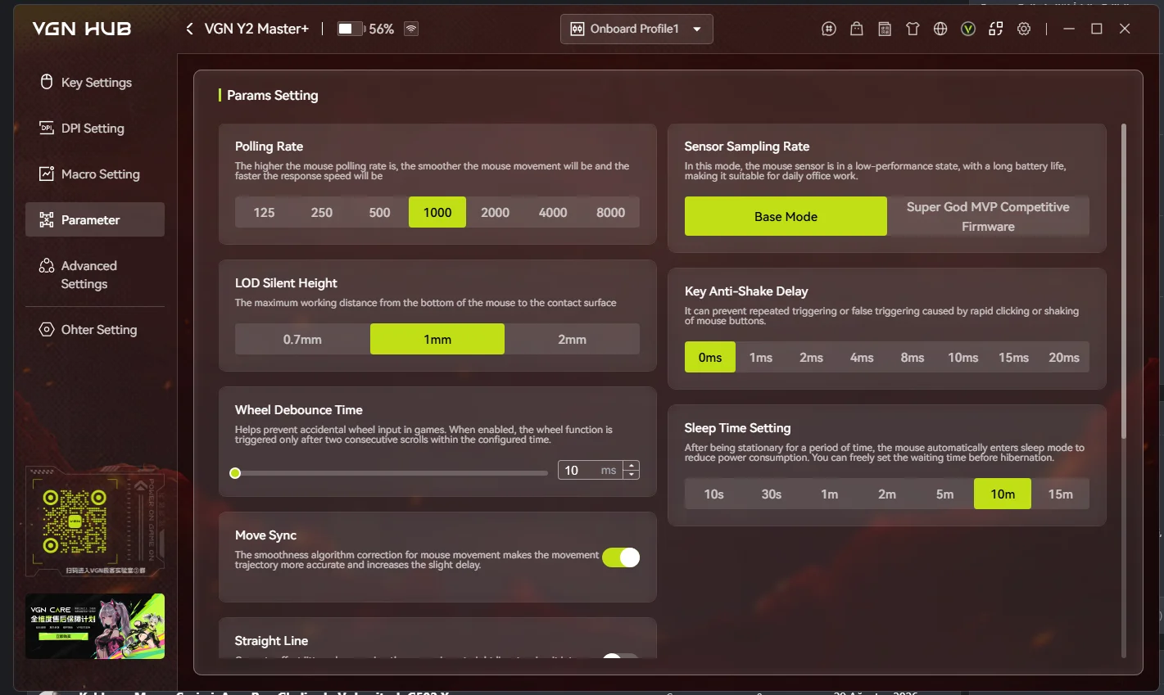Open the chat bubble hashtag icon
The width and height of the screenshot is (1164, 695).
click(829, 29)
